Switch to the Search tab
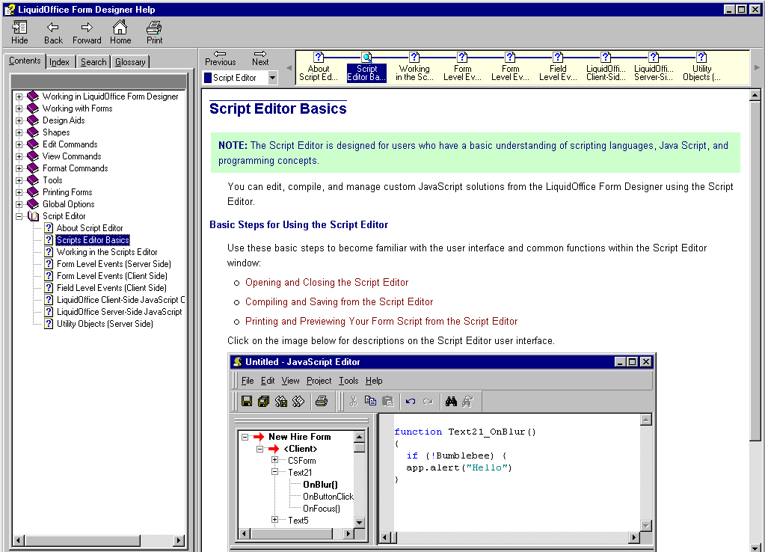The image size is (765, 552). coord(93,62)
